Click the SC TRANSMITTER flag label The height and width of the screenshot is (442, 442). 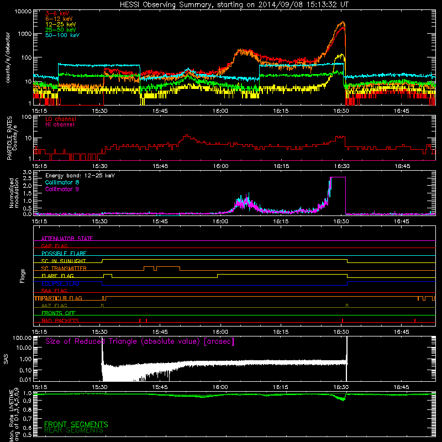pyautogui.click(x=64, y=268)
